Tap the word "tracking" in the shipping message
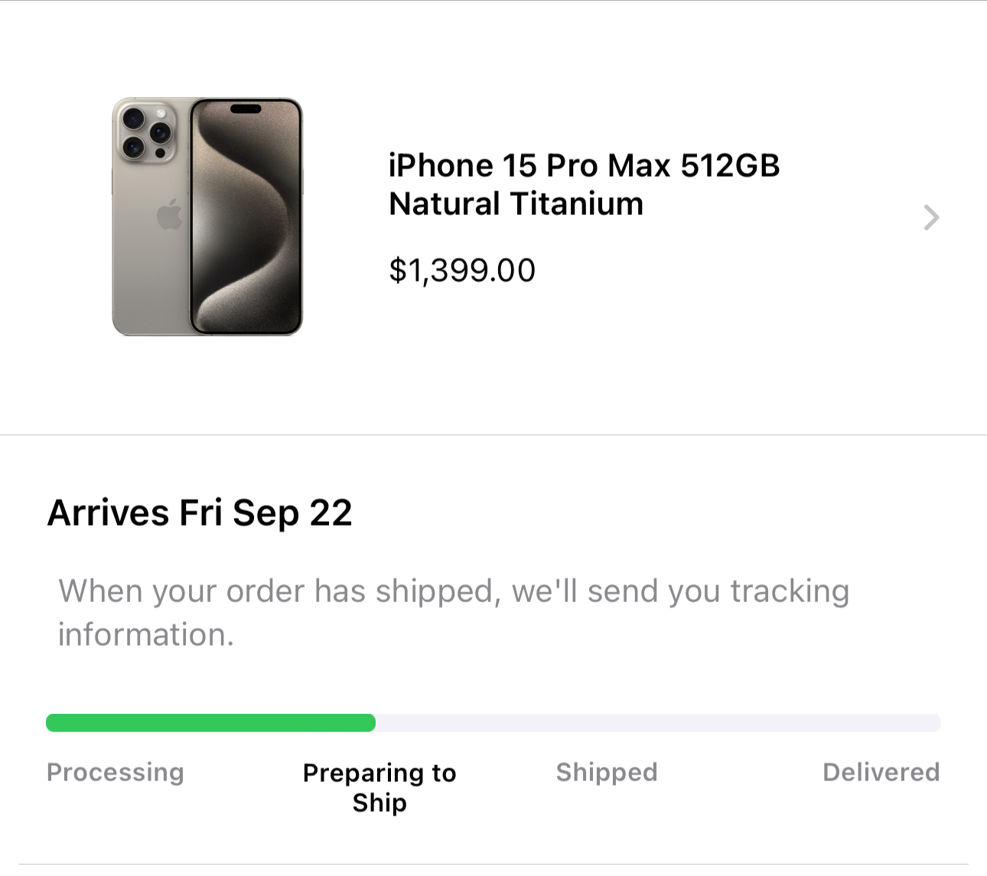Screen dimensions: 987x876 click(x=789, y=591)
